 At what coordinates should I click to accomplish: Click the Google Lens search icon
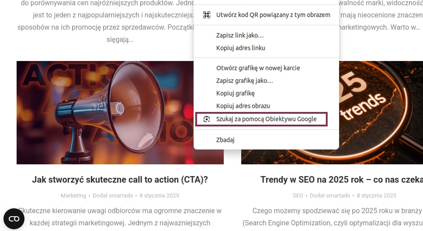click(207, 119)
